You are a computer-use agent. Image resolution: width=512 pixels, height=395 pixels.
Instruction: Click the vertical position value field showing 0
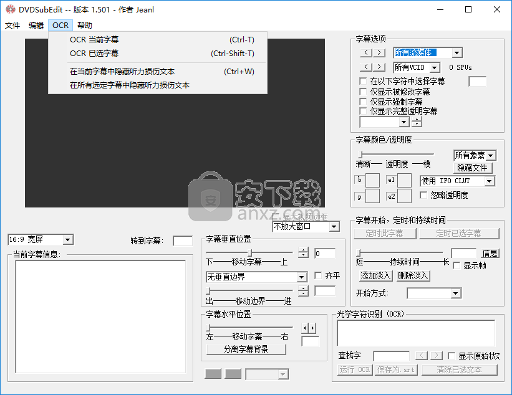pyautogui.click(x=324, y=254)
